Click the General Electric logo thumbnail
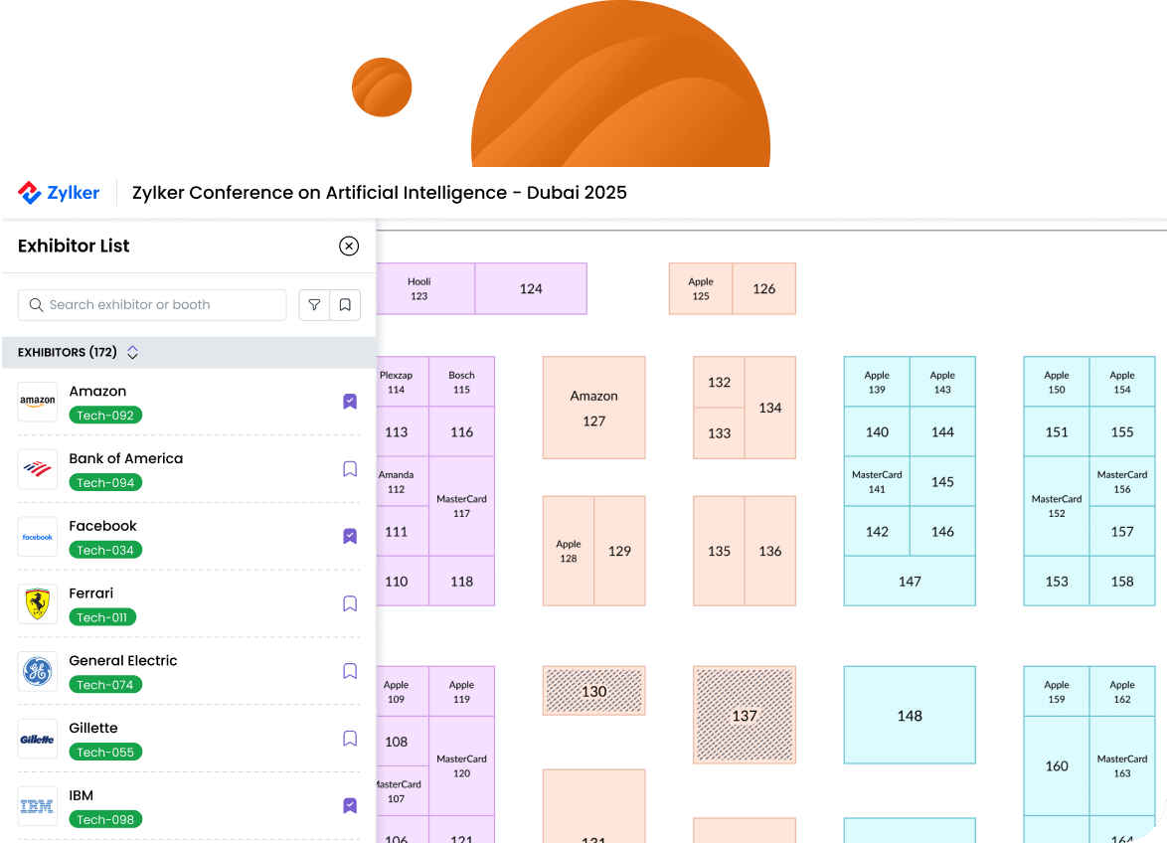Screen dimensions: 1167x843 pos(37,671)
